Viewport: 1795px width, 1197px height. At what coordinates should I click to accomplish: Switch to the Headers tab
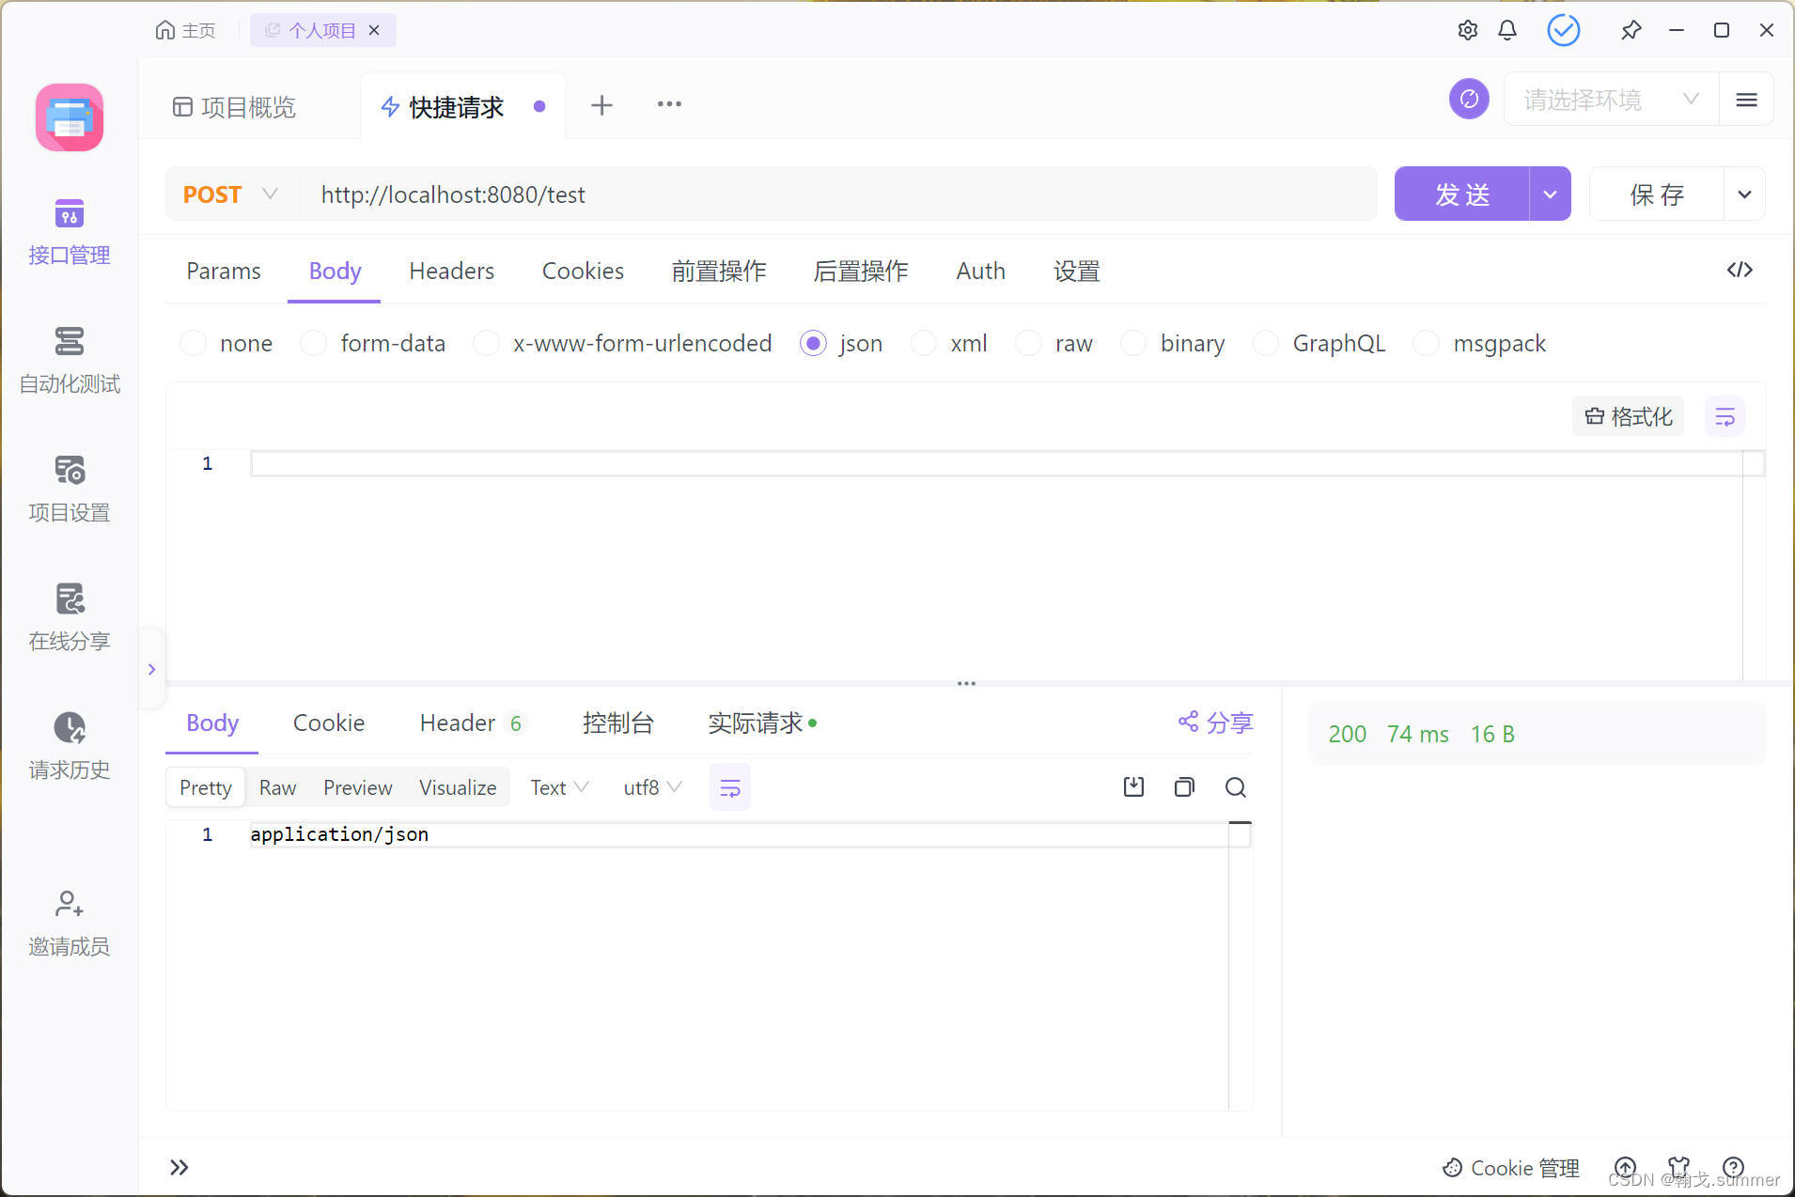click(451, 271)
